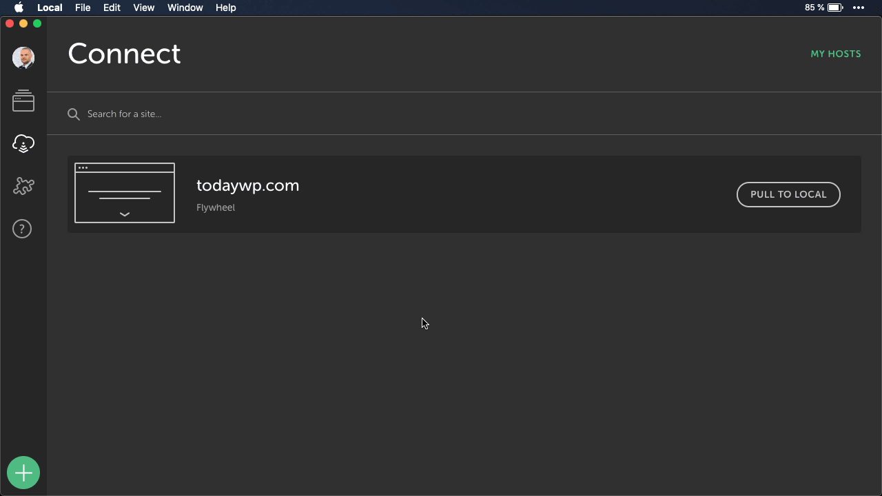Open the View menu
Viewport: 882px width, 496px height.
tap(144, 8)
